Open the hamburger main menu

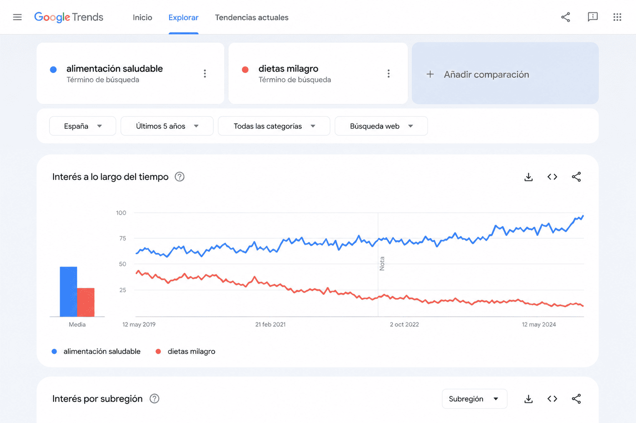[17, 17]
